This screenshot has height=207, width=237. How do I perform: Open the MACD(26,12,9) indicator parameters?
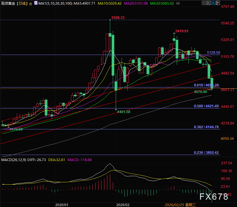(14, 160)
